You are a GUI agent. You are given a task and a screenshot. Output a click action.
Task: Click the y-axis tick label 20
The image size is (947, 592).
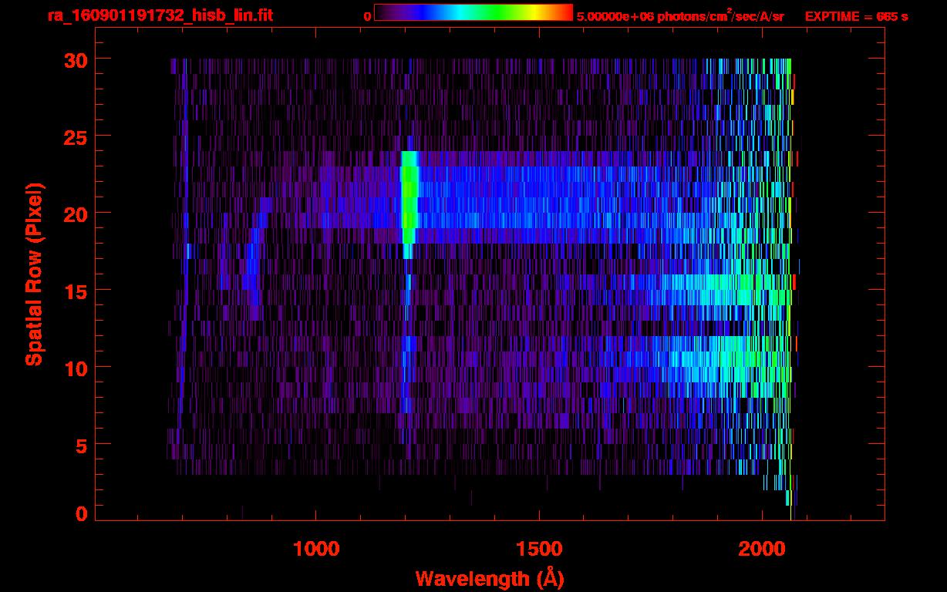pyautogui.click(x=75, y=214)
